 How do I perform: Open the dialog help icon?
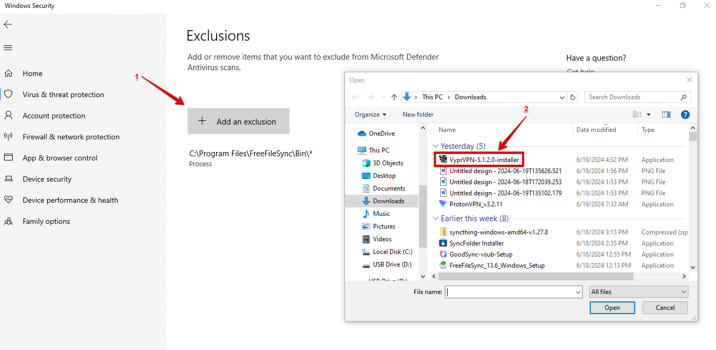tap(685, 115)
